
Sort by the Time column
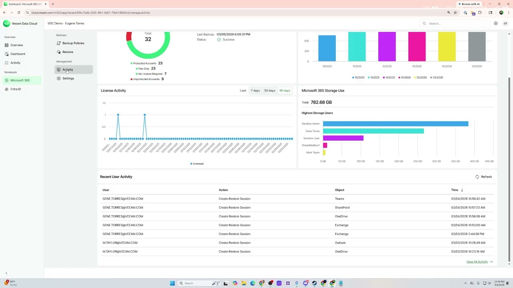pyautogui.click(x=457, y=190)
